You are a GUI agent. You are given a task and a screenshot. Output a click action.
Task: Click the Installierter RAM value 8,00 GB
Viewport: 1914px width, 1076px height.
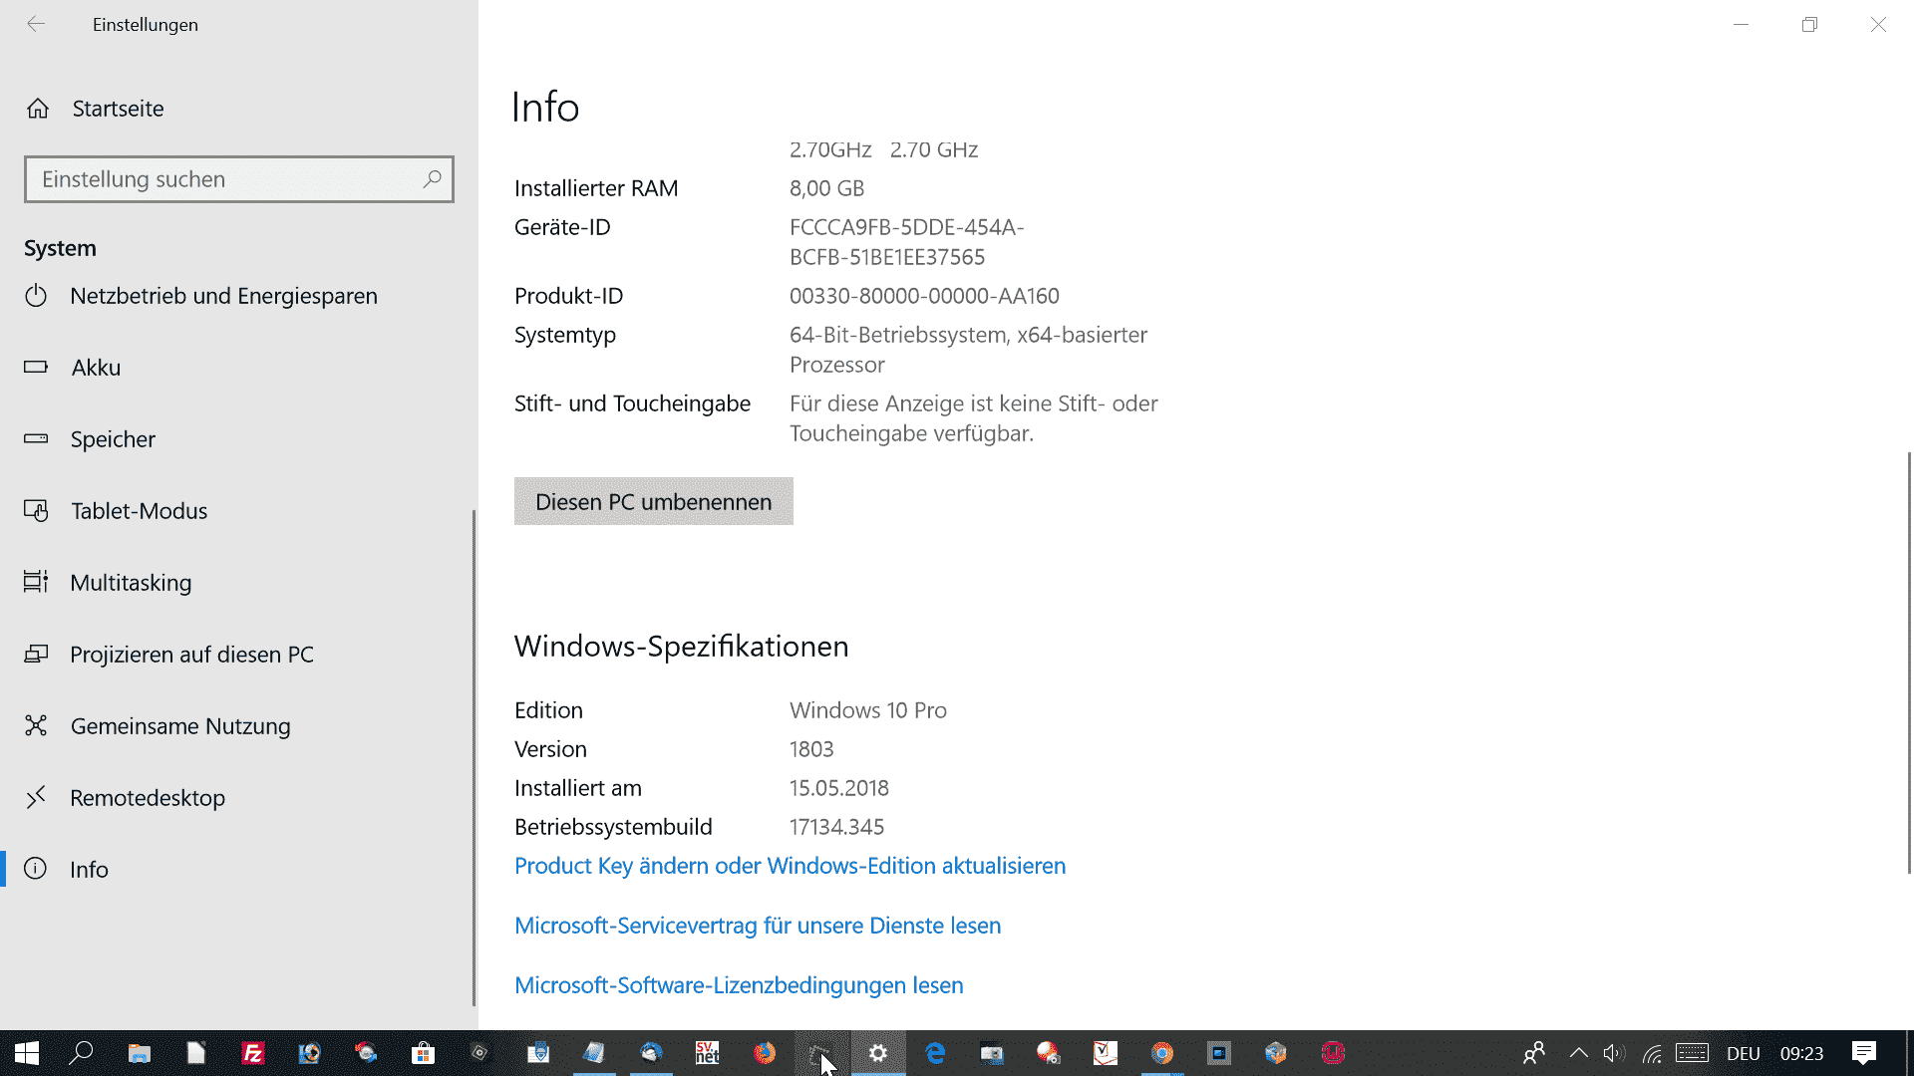coord(827,188)
